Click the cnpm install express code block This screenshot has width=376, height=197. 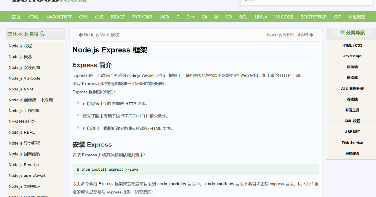pyautogui.click(x=196, y=170)
